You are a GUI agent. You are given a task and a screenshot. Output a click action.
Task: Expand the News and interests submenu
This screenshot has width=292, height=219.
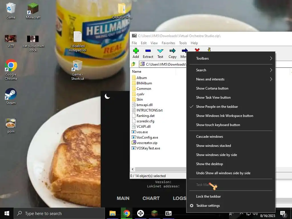(x=231, y=79)
